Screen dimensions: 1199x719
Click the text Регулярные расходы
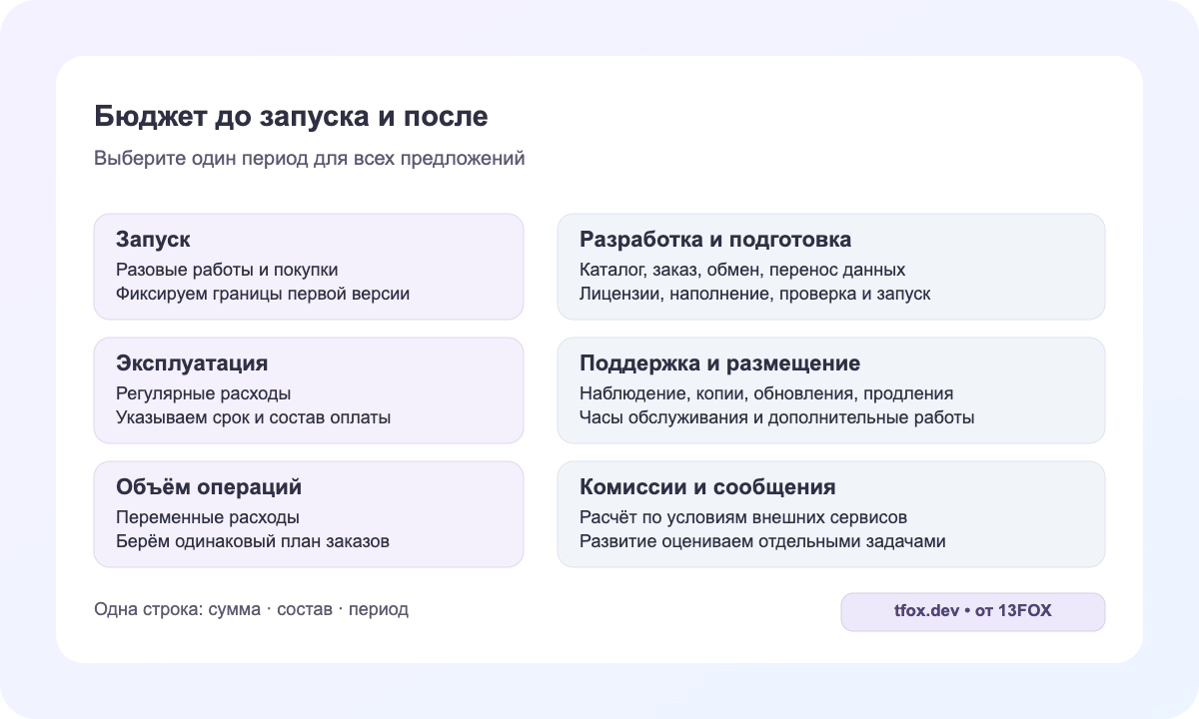coord(204,393)
